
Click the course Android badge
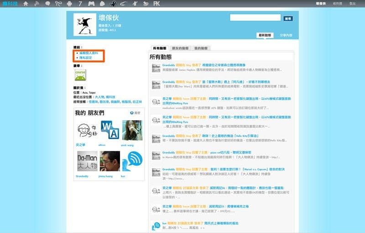80,75
